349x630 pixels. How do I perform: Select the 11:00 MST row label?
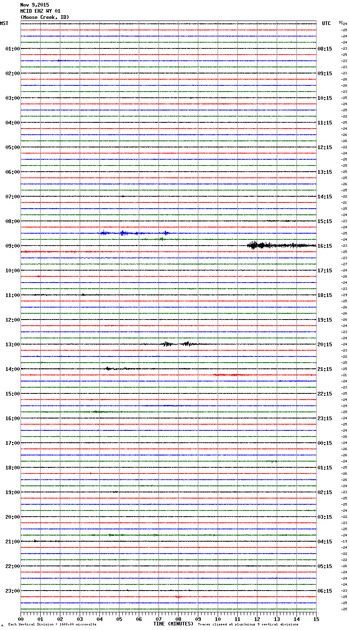(x=13, y=295)
